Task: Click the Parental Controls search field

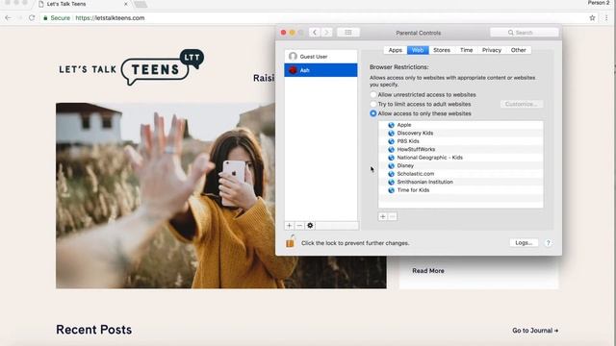Action: tap(524, 33)
